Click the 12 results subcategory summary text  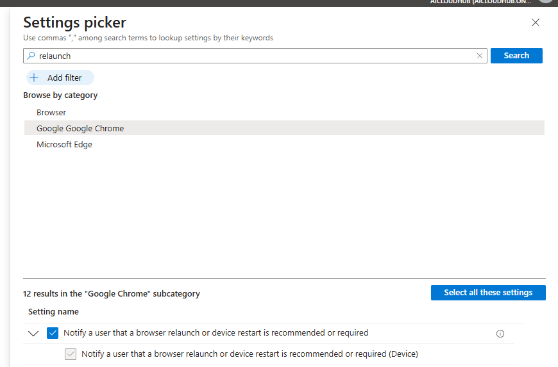[x=112, y=294]
